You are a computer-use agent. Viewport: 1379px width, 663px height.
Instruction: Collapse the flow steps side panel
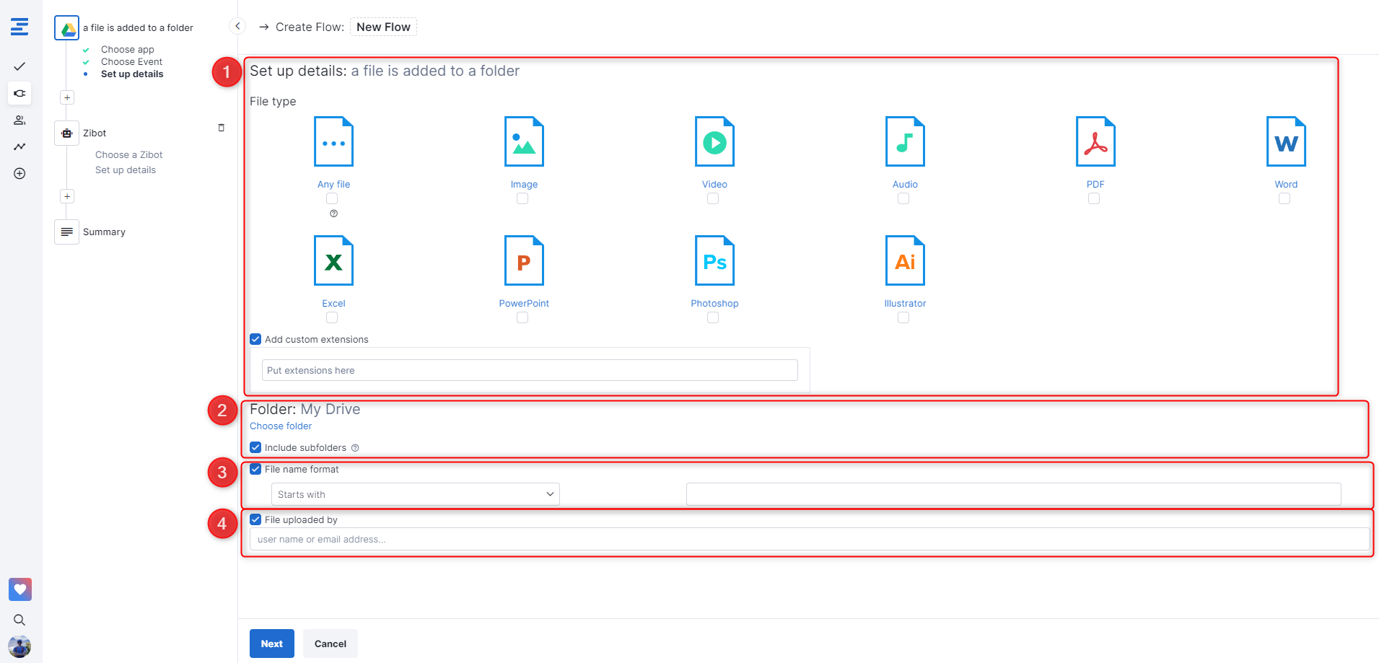coord(237,27)
